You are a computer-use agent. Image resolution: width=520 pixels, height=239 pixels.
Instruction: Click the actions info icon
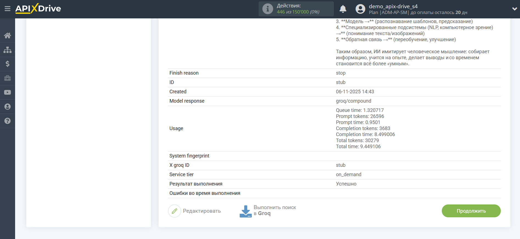[268, 9]
